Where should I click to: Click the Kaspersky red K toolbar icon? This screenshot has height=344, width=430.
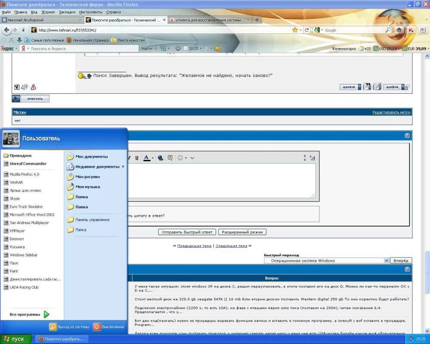tap(411, 30)
